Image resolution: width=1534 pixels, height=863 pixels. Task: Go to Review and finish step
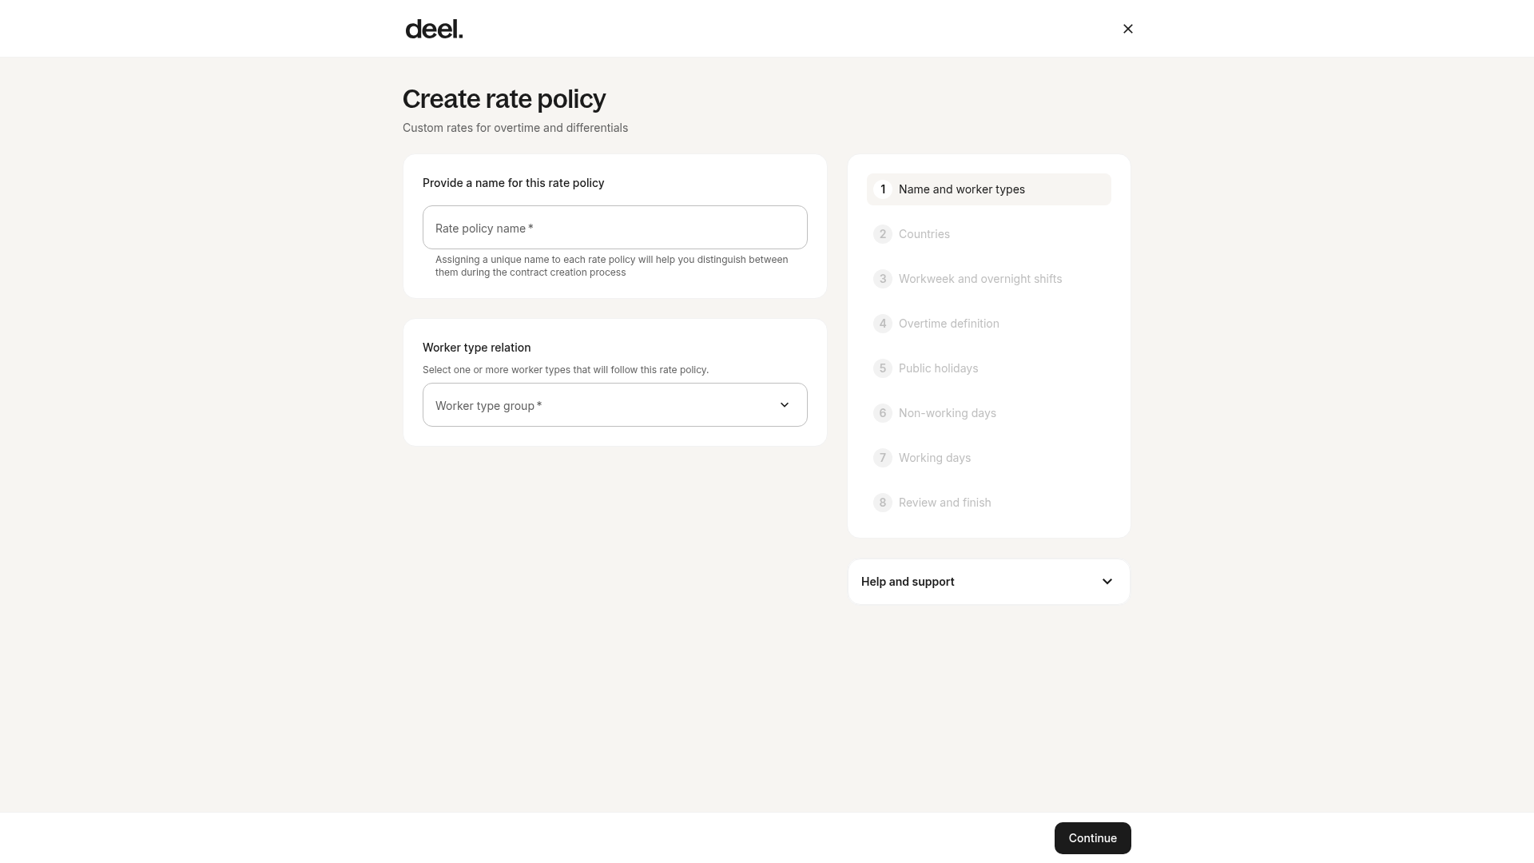click(988, 503)
